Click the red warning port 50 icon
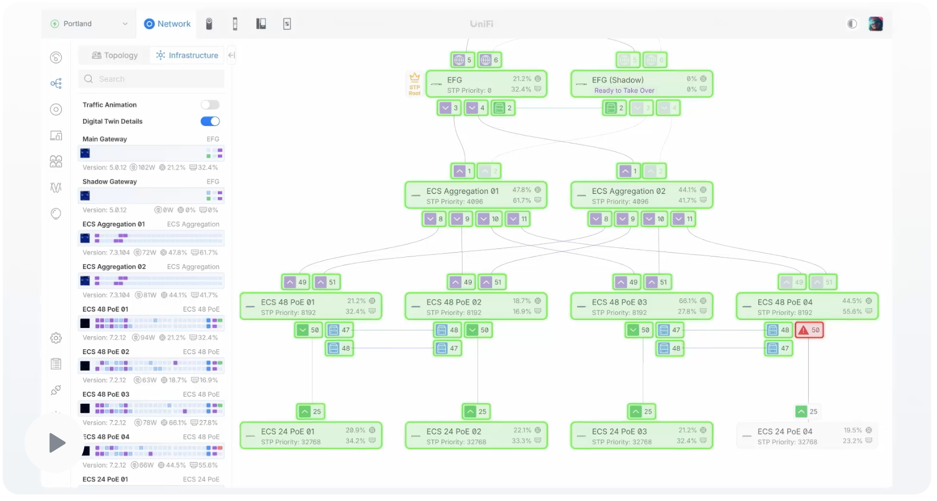Viewport: 937px width, 501px height. point(809,330)
